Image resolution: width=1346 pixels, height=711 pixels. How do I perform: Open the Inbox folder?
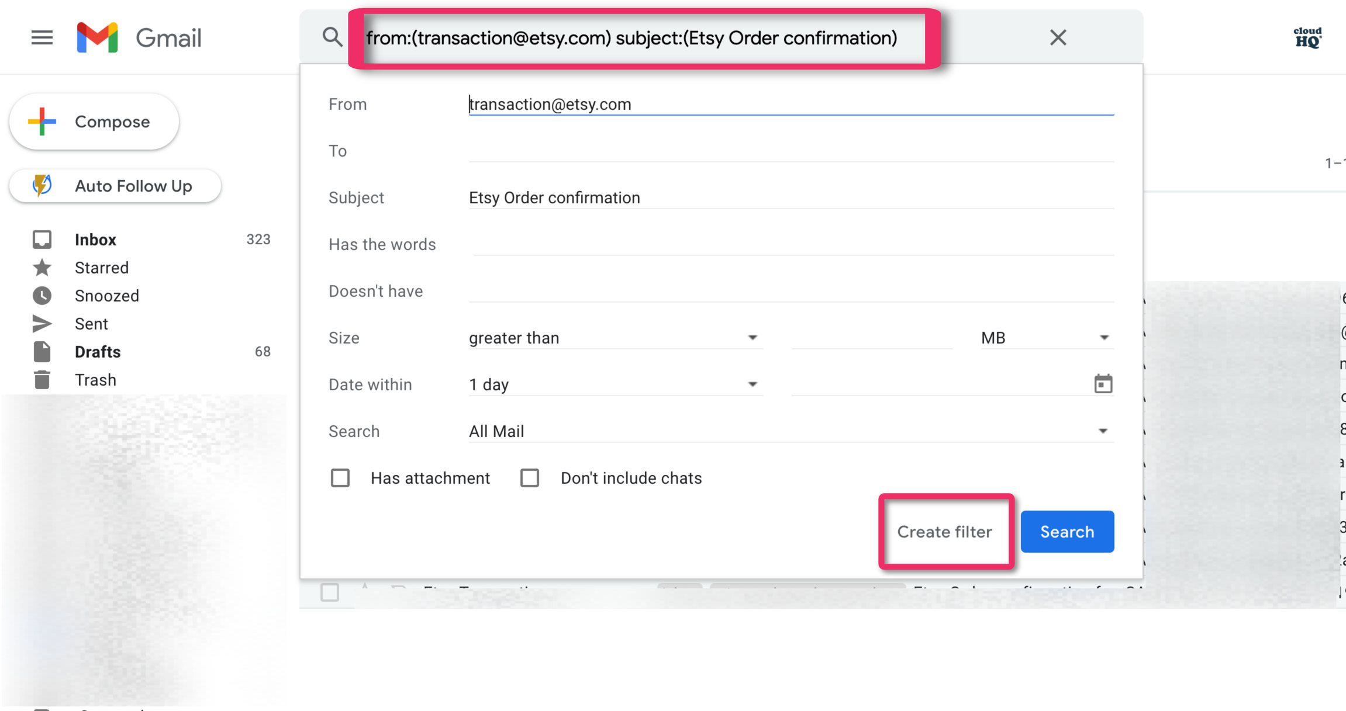[95, 240]
